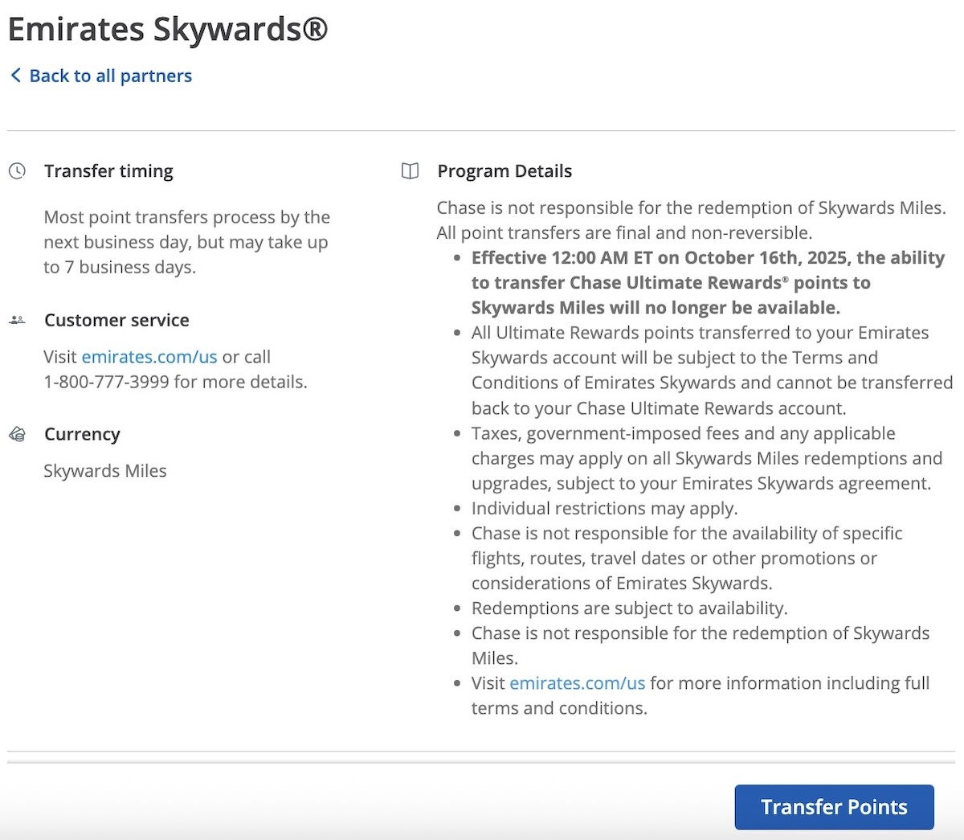This screenshot has height=840, width=964.
Task: Click the coins icon beside Currency
Action: 17,434
